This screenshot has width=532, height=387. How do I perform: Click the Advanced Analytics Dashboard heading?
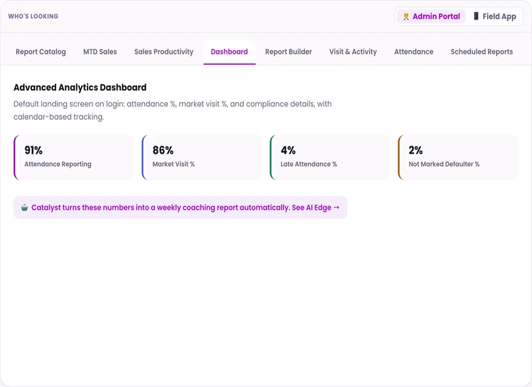click(80, 88)
